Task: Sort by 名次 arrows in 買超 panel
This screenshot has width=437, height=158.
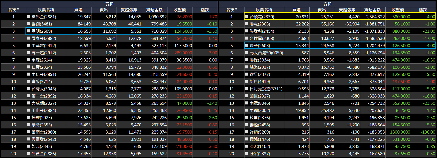Action: click(18, 10)
